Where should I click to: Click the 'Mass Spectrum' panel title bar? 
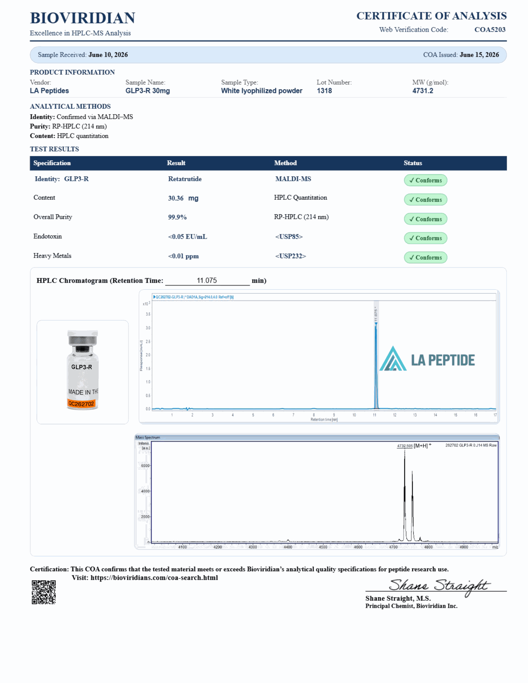point(317,437)
